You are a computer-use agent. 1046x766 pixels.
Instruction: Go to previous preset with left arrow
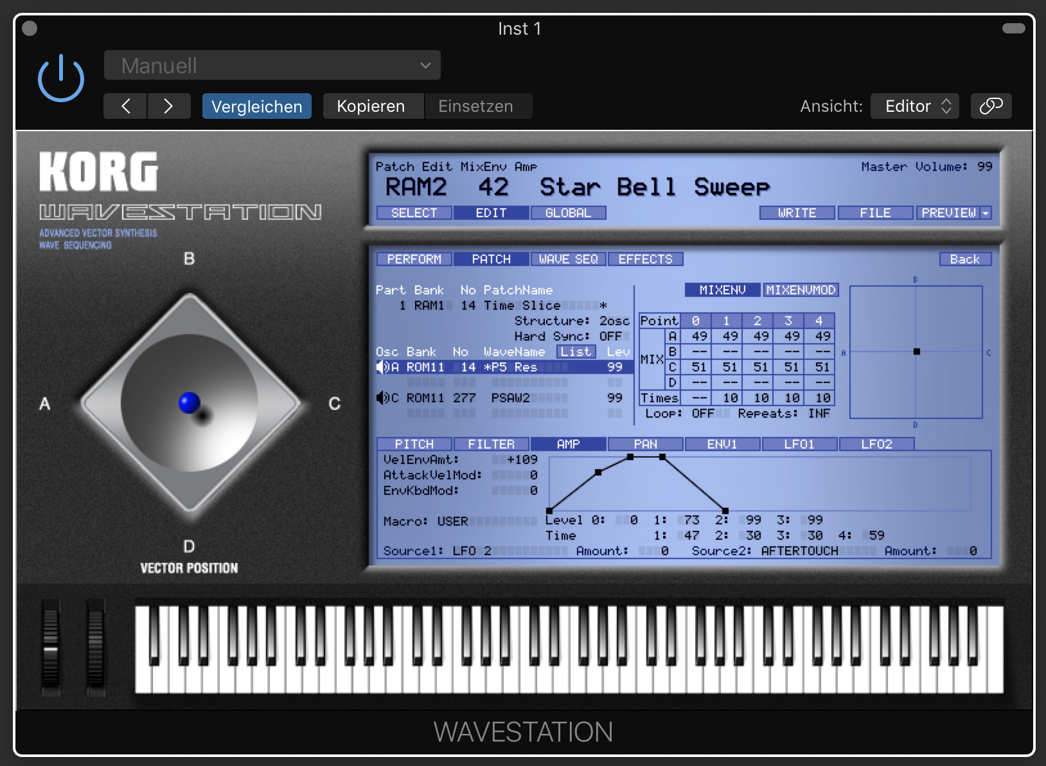pos(126,106)
